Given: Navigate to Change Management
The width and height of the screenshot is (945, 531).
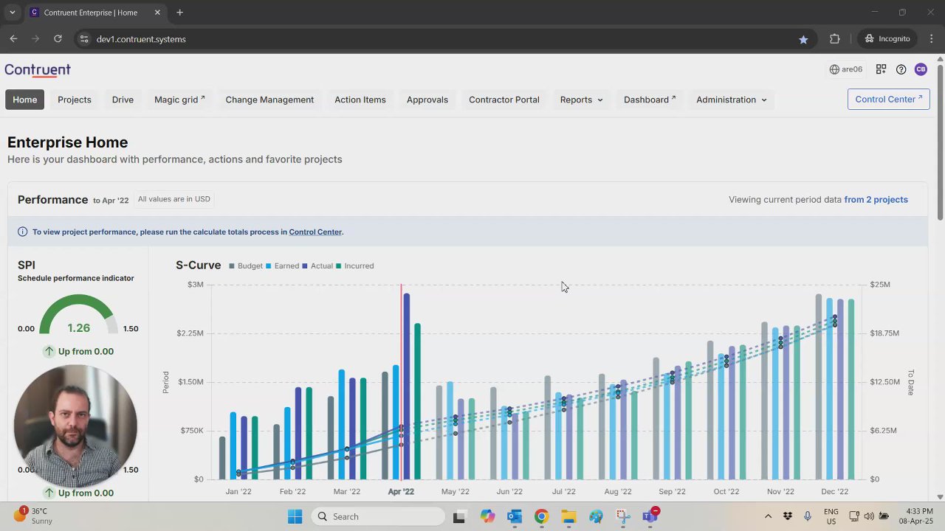Looking at the screenshot, I should click(x=269, y=100).
